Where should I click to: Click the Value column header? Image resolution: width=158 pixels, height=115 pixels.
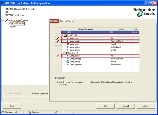click(121, 30)
